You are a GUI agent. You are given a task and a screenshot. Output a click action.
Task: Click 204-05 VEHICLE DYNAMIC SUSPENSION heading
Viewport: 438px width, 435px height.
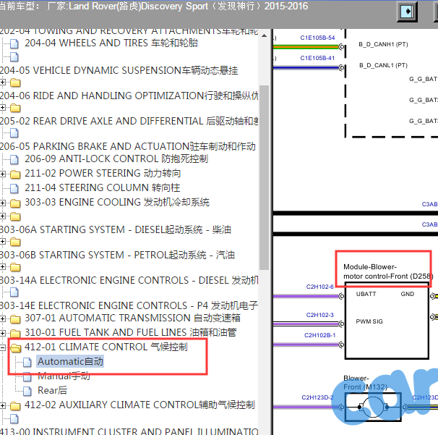pyautogui.click(x=119, y=70)
